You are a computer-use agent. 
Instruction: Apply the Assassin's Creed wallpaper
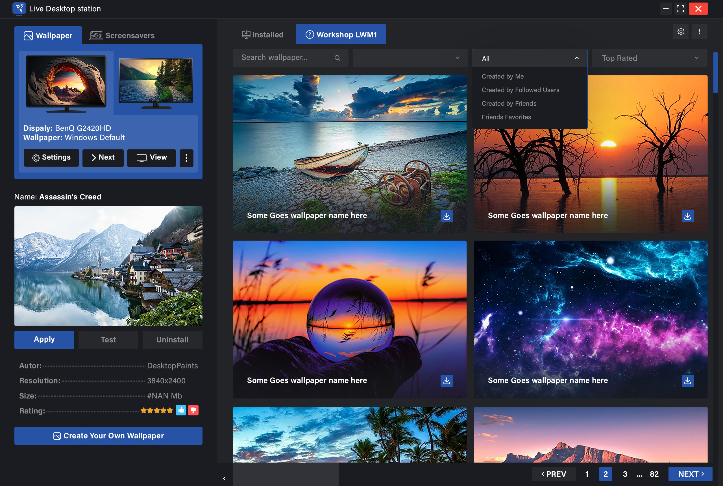pyautogui.click(x=44, y=339)
